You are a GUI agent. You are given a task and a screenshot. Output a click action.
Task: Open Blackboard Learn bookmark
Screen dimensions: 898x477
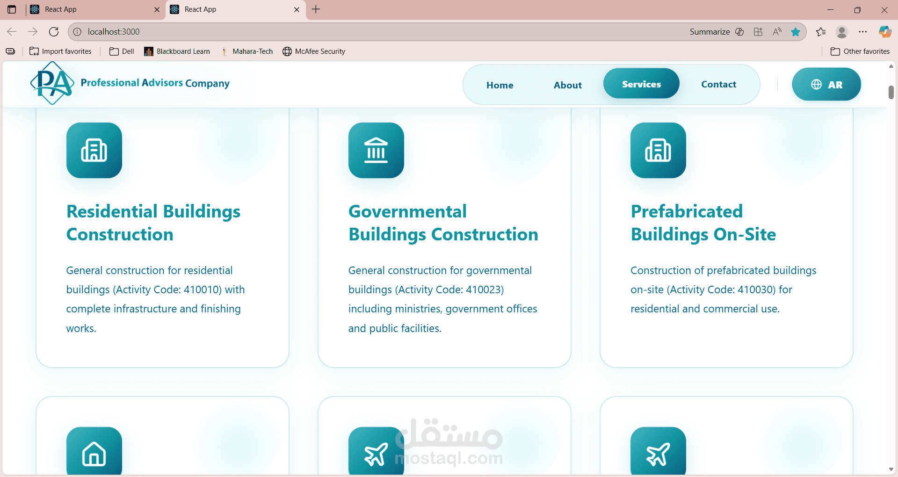tap(177, 51)
